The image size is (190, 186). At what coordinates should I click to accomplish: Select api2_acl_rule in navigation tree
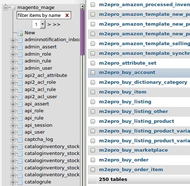(x=40, y=90)
